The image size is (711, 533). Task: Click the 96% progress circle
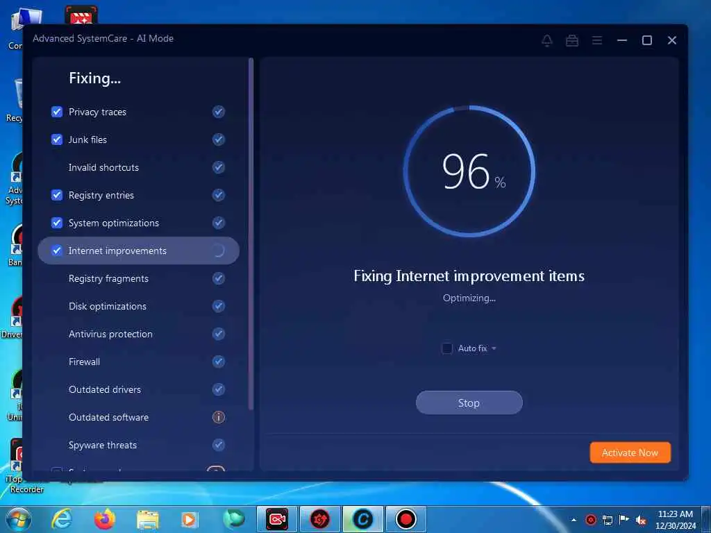[469, 171]
